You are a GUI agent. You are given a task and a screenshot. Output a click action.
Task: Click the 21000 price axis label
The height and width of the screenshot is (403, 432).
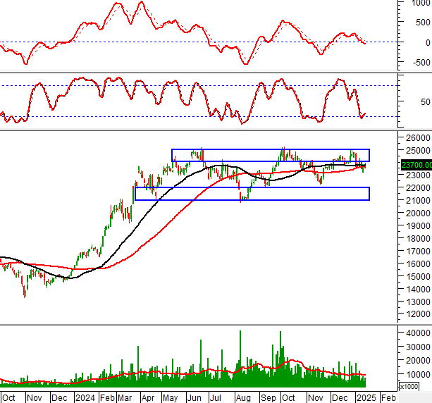418,201
